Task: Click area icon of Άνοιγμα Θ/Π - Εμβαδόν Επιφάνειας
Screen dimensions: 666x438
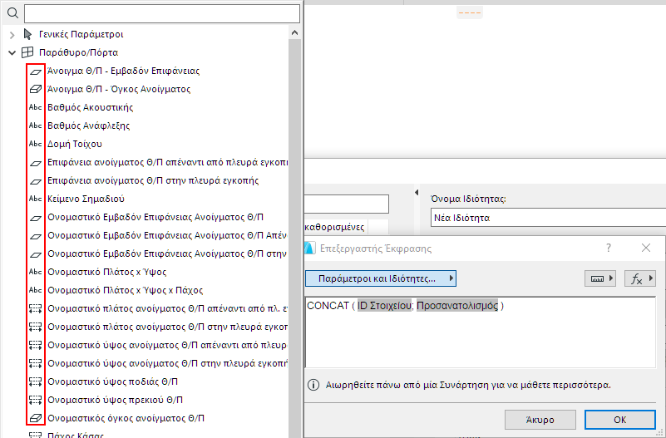Action: 35,71
